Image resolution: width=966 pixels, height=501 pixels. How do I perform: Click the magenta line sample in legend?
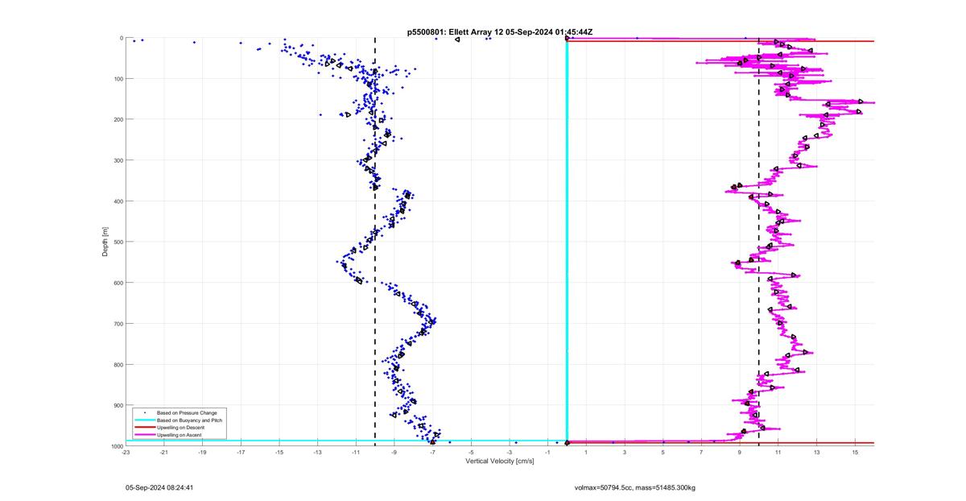point(143,435)
